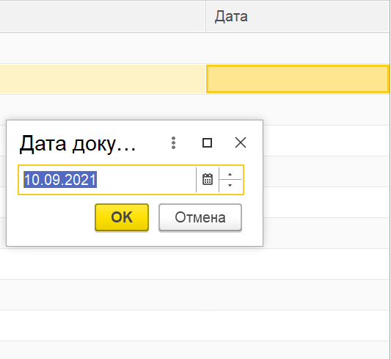
Task: Open the three-dot more options menu
Action: coord(174,143)
